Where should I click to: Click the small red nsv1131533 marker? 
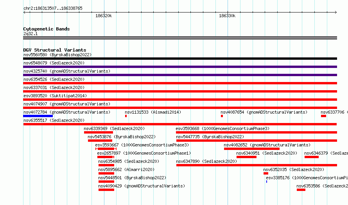tap(126, 116)
